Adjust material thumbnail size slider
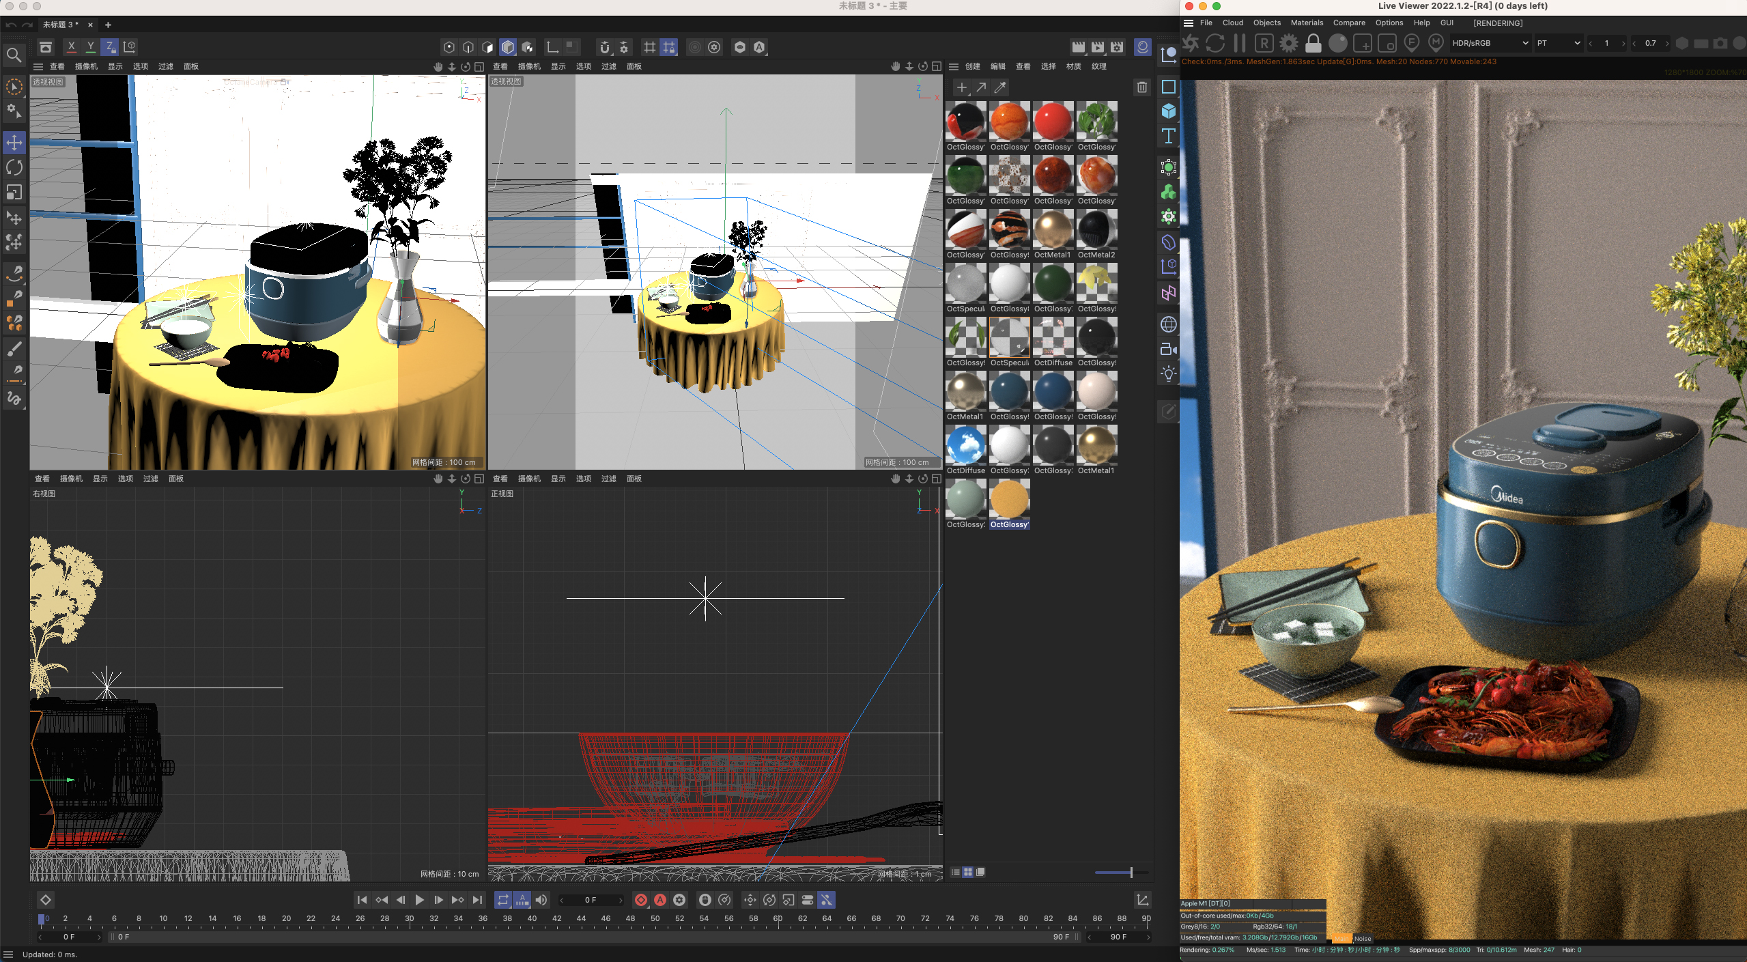 click(x=1131, y=872)
